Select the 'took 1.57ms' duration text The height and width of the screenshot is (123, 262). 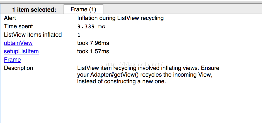pyautogui.click(x=93, y=51)
